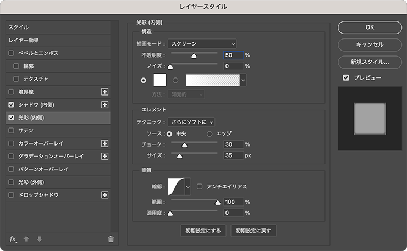The width and height of the screenshot is (407, 251).
Task: Click plus icon beside ドロップシャドウ
Action: point(105,195)
